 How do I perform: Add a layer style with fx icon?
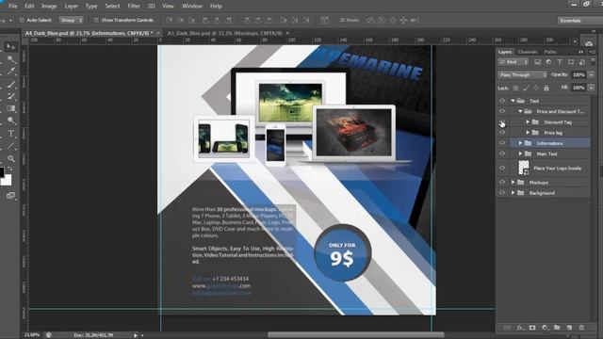(520, 328)
